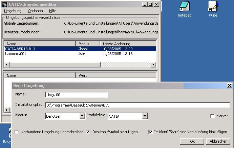Close the Neue Umgebung dialog
Image resolution: width=234 pixels, height=148 pixels.
point(229,85)
